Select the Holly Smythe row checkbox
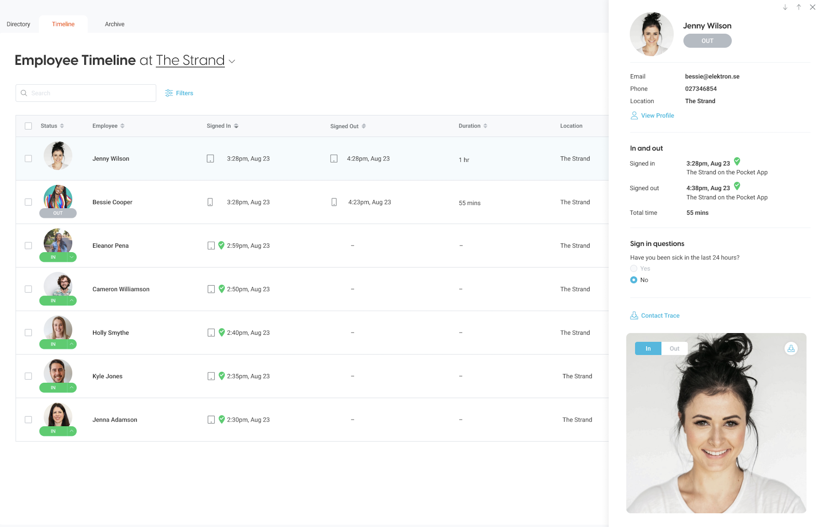 pos(28,333)
